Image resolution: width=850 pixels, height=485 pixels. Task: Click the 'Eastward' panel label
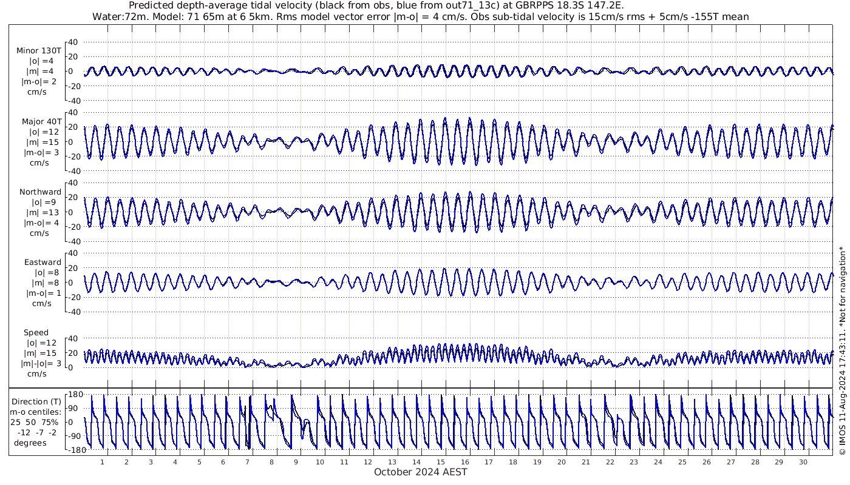(x=42, y=263)
